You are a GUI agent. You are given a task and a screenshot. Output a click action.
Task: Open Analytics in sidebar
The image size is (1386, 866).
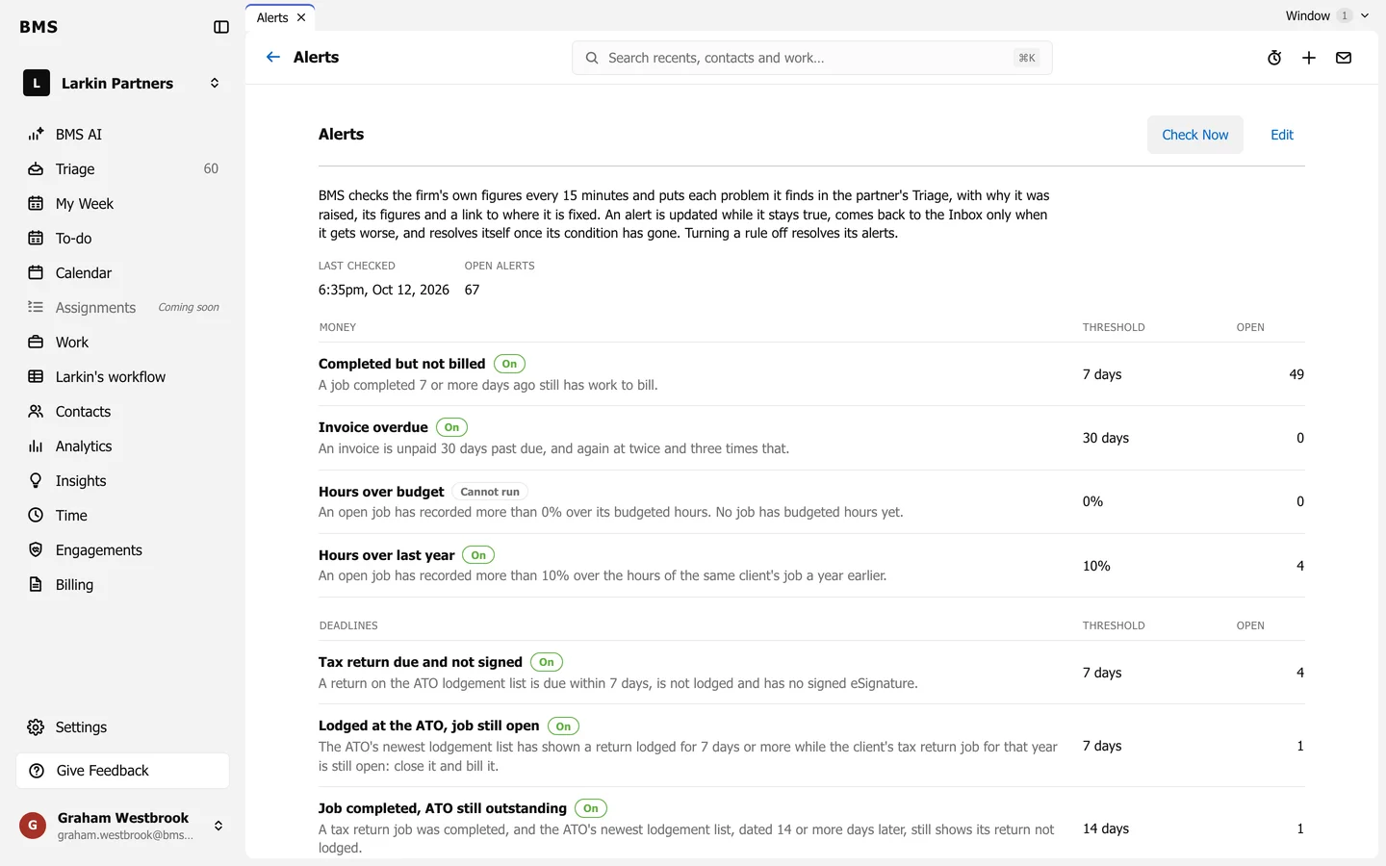click(x=123, y=446)
